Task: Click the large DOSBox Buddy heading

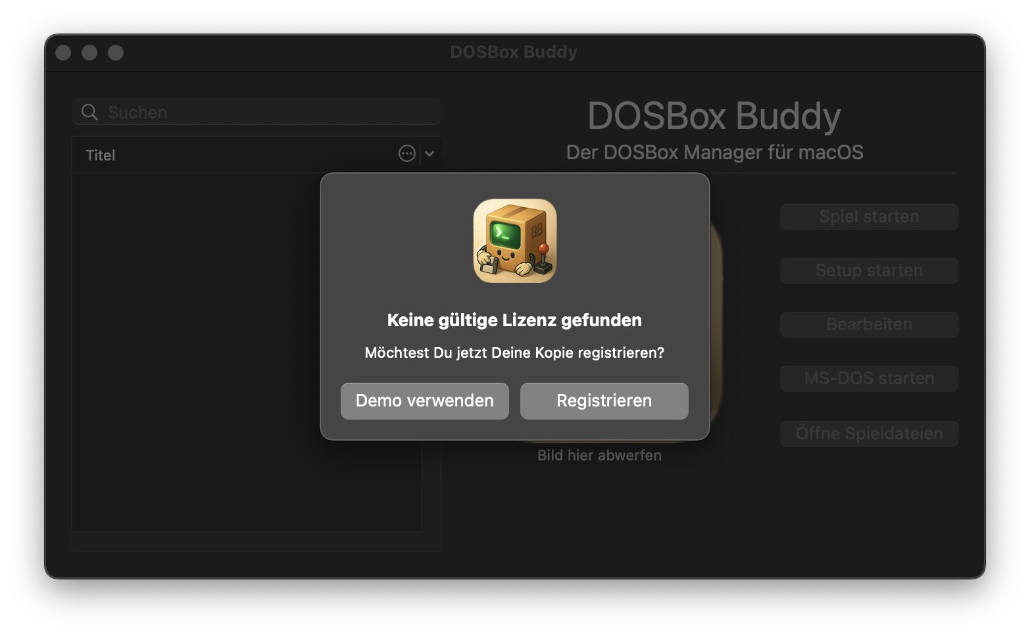Action: pyautogui.click(x=714, y=116)
